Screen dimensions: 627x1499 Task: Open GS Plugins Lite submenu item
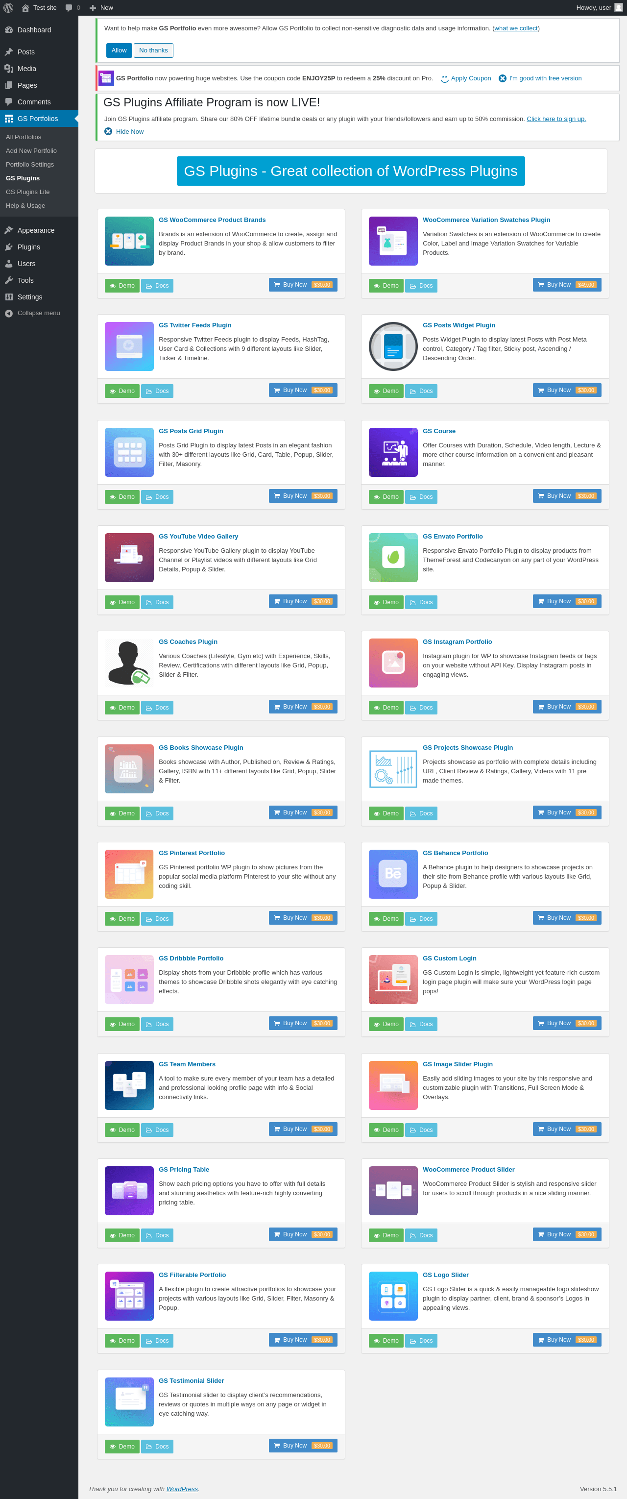(28, 192)
